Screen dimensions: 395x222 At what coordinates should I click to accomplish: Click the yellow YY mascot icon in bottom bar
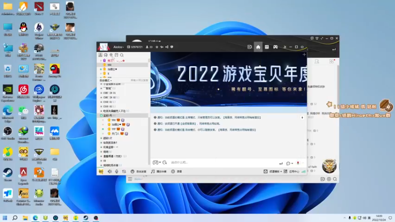tap(101, 171)
